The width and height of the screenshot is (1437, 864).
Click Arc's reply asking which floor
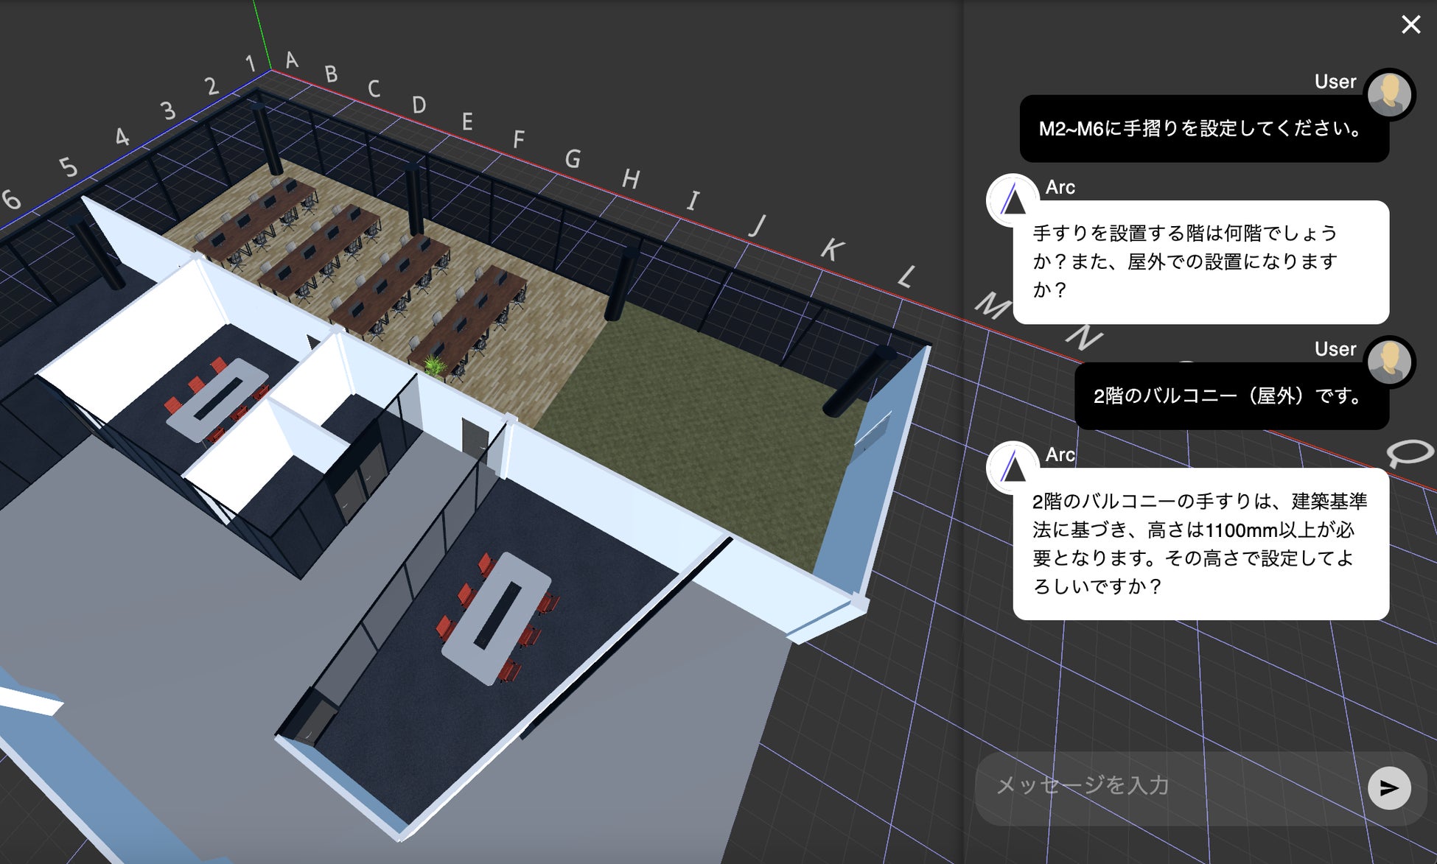click(1200, 261)
